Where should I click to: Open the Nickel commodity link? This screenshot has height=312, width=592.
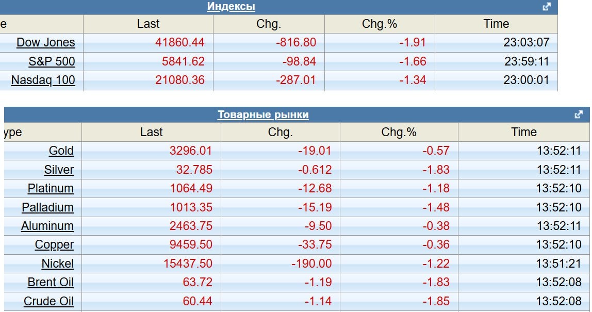pyautogui.click(x=57, y=264)
